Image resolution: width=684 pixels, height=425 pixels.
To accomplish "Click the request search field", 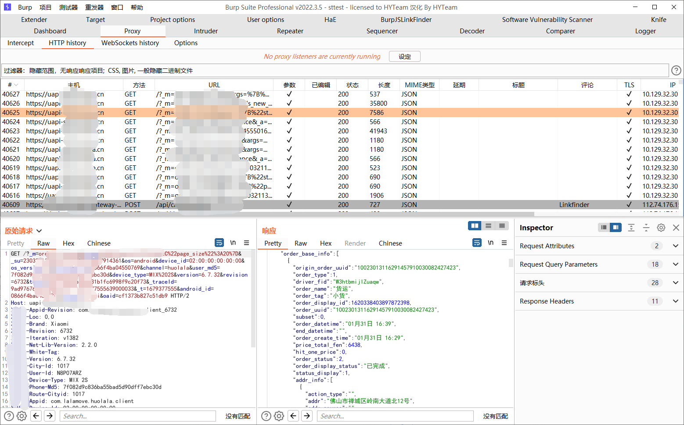I will pyautogui.click(x=138, y=416).
